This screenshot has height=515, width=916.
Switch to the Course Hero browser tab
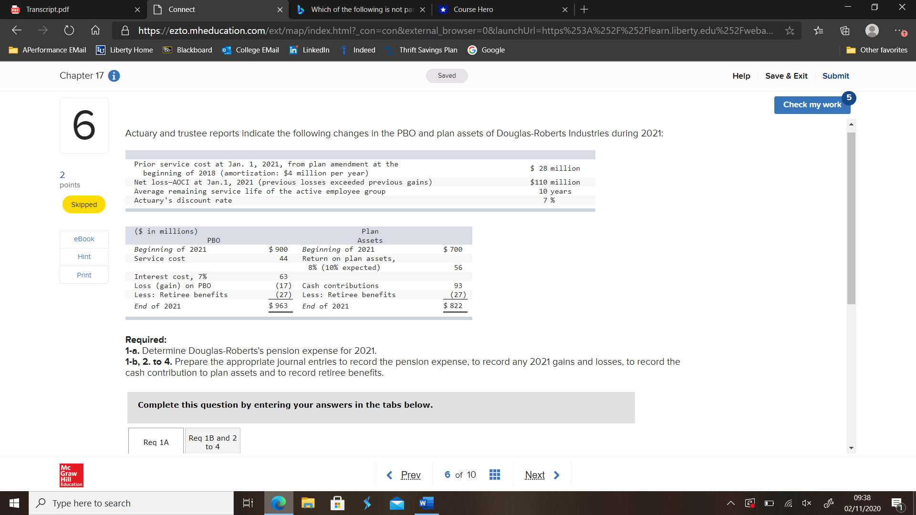(x=477, y=9)
